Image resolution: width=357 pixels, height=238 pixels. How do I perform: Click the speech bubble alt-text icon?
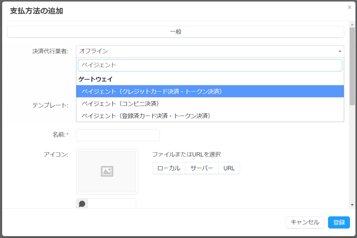tap(82, 204)
